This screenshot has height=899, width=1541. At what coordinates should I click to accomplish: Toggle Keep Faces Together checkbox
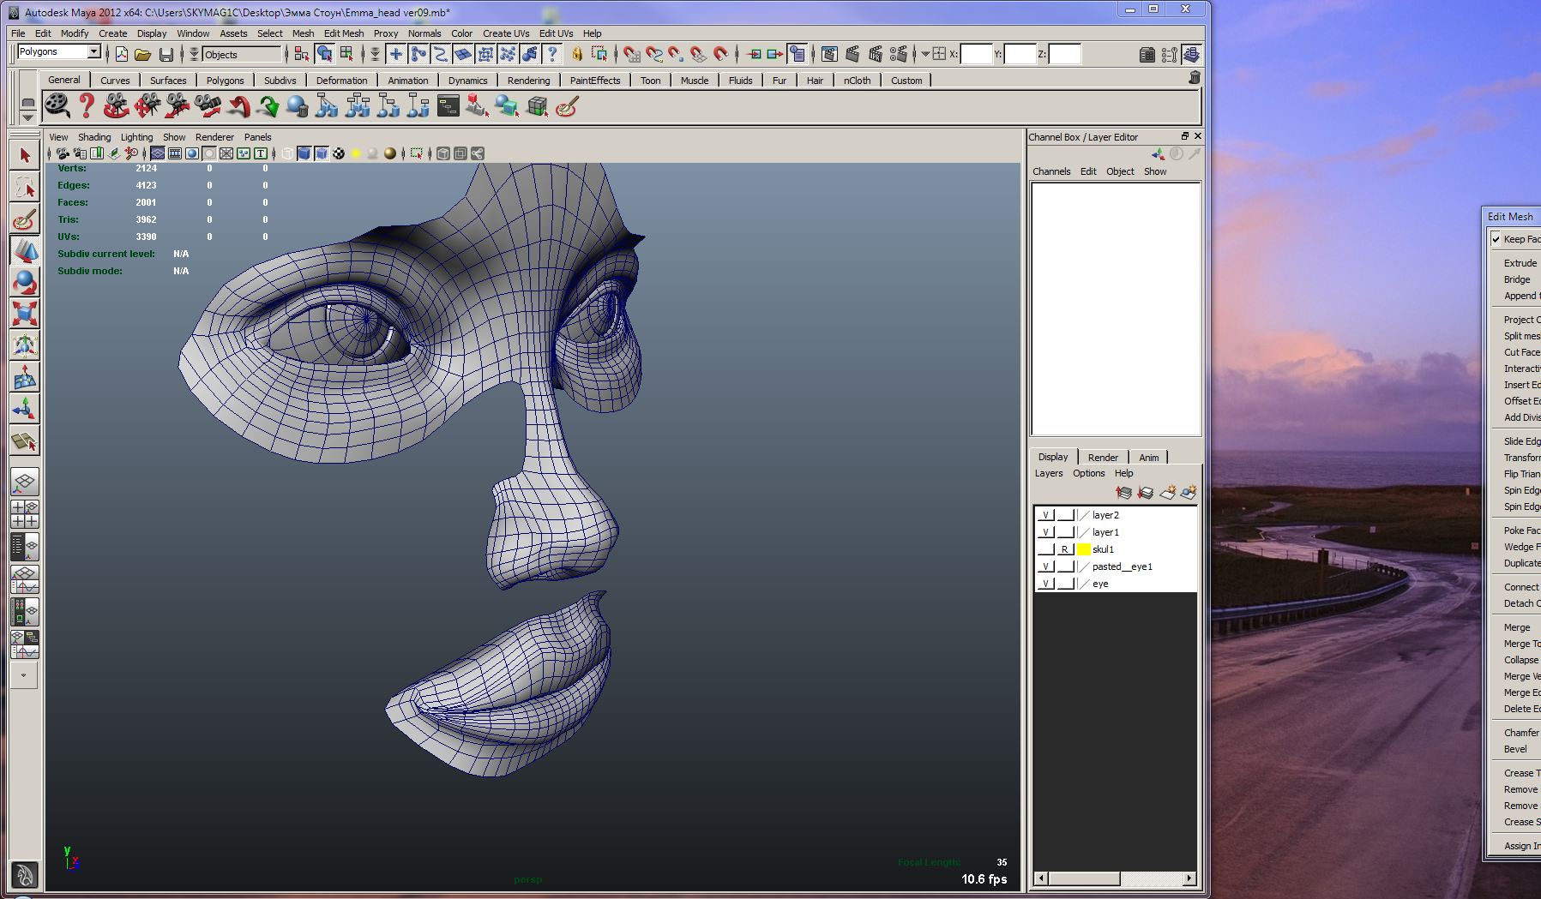tap(1496, 239)
